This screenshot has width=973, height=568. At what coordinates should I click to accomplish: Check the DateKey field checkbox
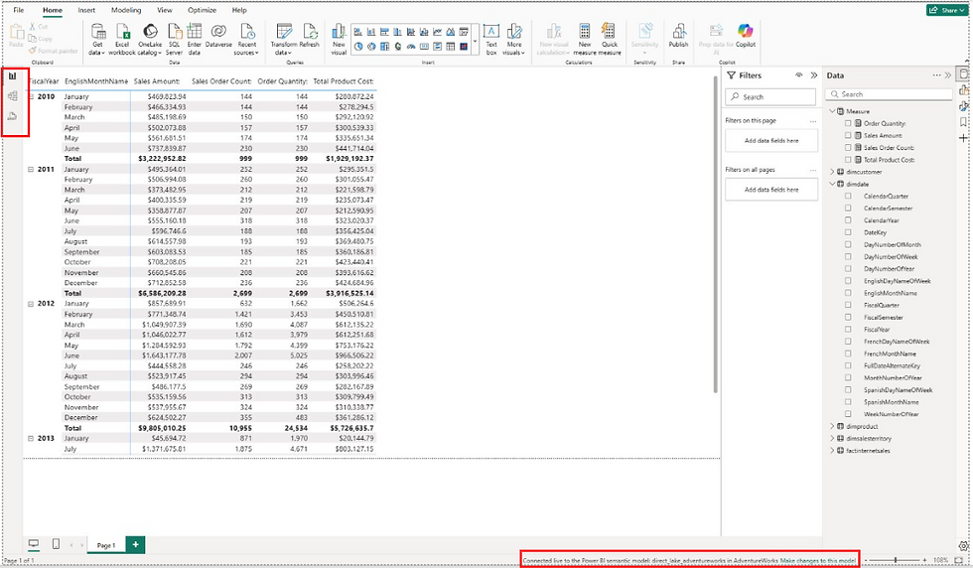coord(848,232)
